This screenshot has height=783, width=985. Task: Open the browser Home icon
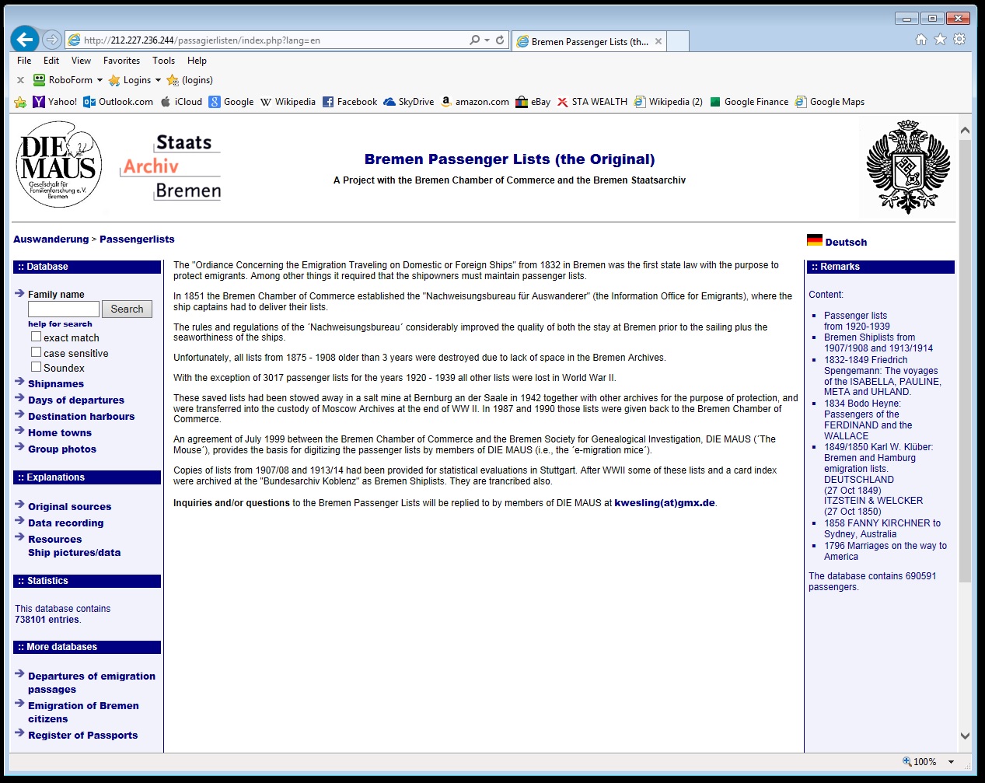coord(921,40)
